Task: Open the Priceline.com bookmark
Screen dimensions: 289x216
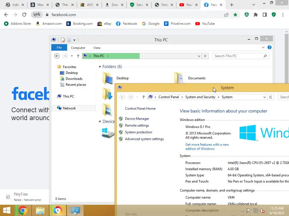Action: (177, 24)
